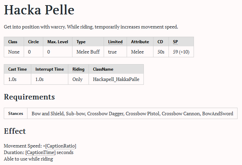242x165 pixels.
Task: Click the CD column header
Action: 160,42
